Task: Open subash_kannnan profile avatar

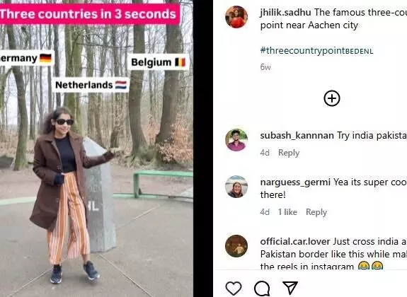Action: tap(236, 140)
